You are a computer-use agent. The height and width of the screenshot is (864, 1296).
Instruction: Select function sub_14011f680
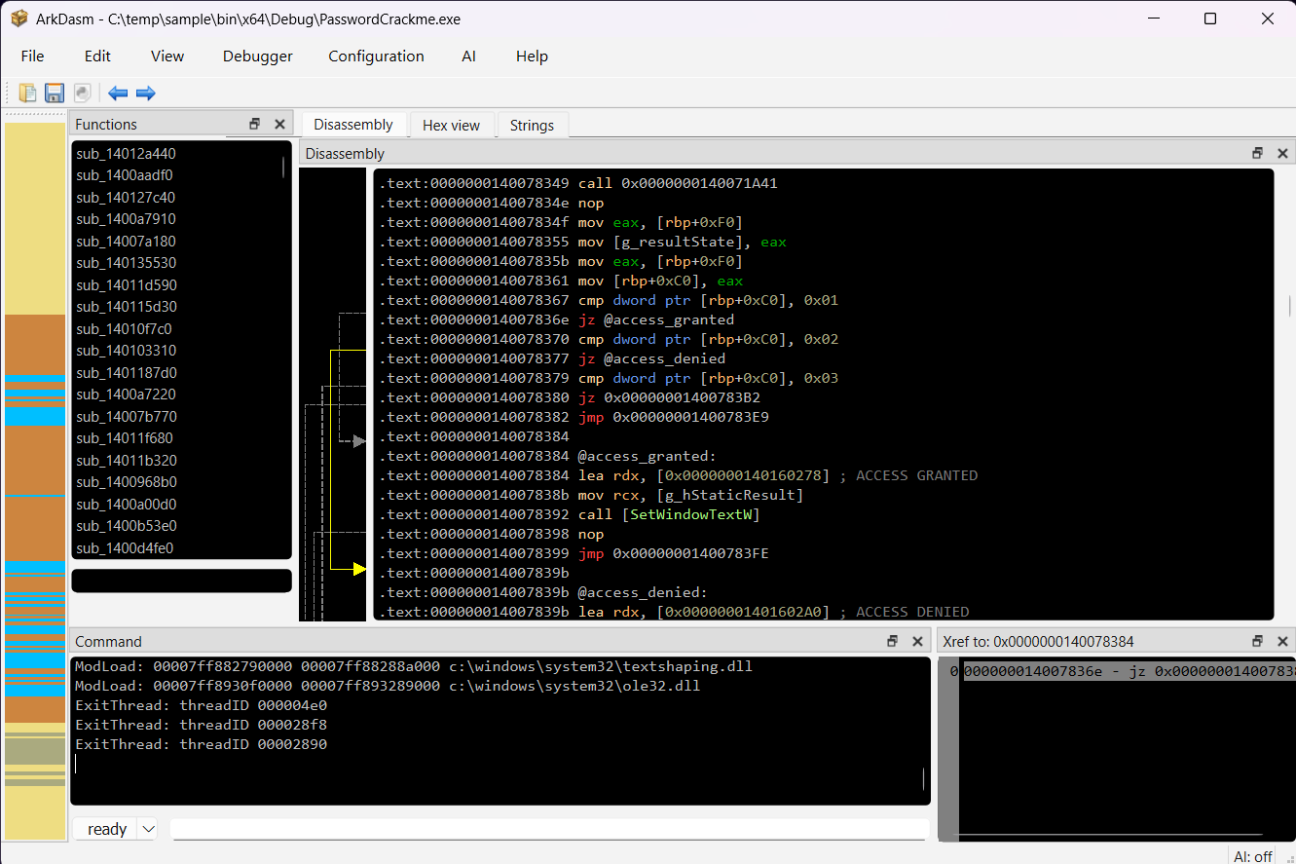[127, 438]
